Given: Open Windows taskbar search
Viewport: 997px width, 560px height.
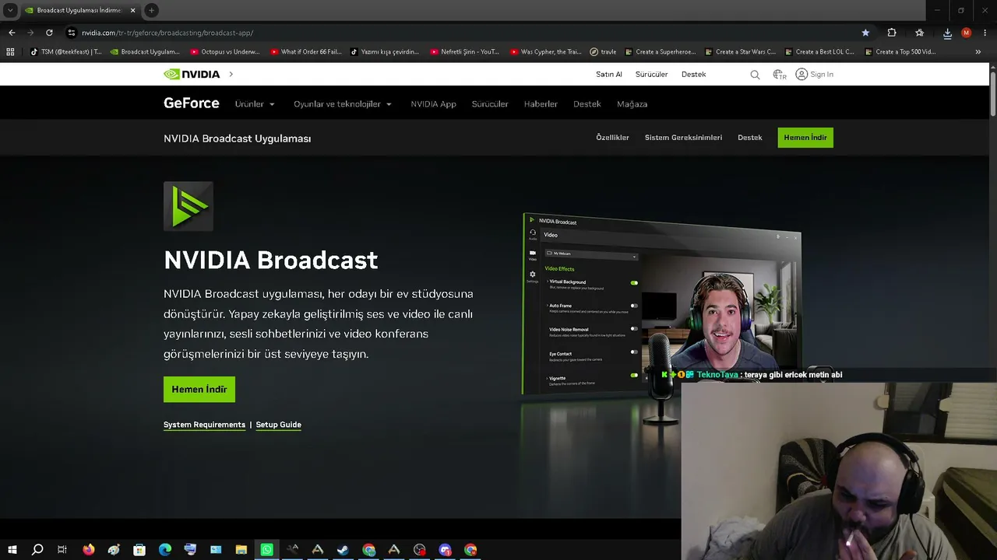Looking at the screenshot, I should pos(37,550).
